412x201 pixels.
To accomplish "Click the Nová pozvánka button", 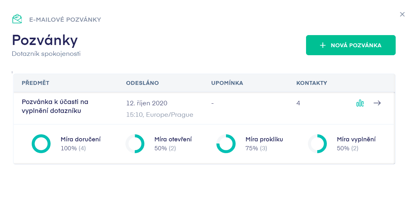I will point(351,45).
